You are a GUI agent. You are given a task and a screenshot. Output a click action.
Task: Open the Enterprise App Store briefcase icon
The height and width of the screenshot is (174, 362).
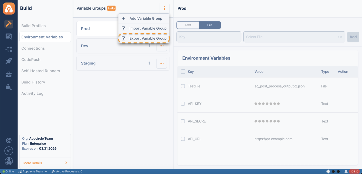(9, 74)
